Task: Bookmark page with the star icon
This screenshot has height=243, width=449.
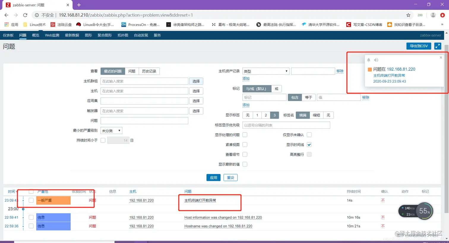Action: pyautogui.click(x=408, y=15)
